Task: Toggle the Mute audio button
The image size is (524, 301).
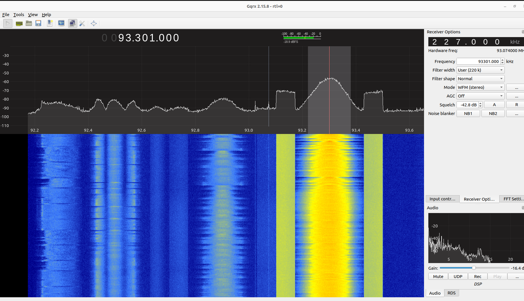Action: point(438,277)
